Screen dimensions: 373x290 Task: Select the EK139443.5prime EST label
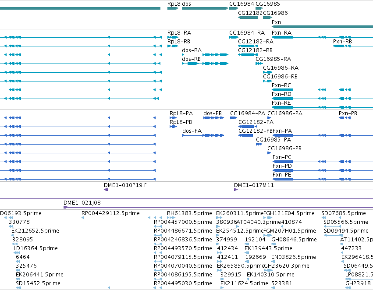[x=268, y=248]
